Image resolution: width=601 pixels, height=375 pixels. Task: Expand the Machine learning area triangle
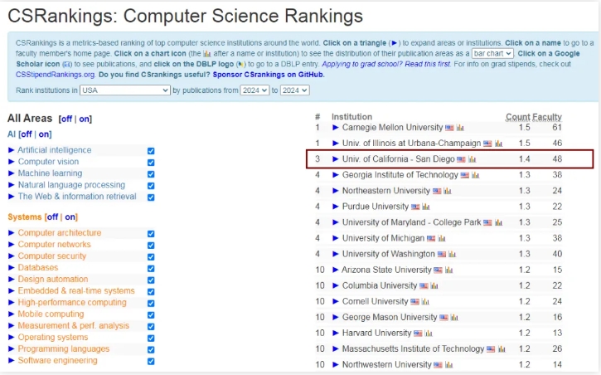tap(11, 173)
